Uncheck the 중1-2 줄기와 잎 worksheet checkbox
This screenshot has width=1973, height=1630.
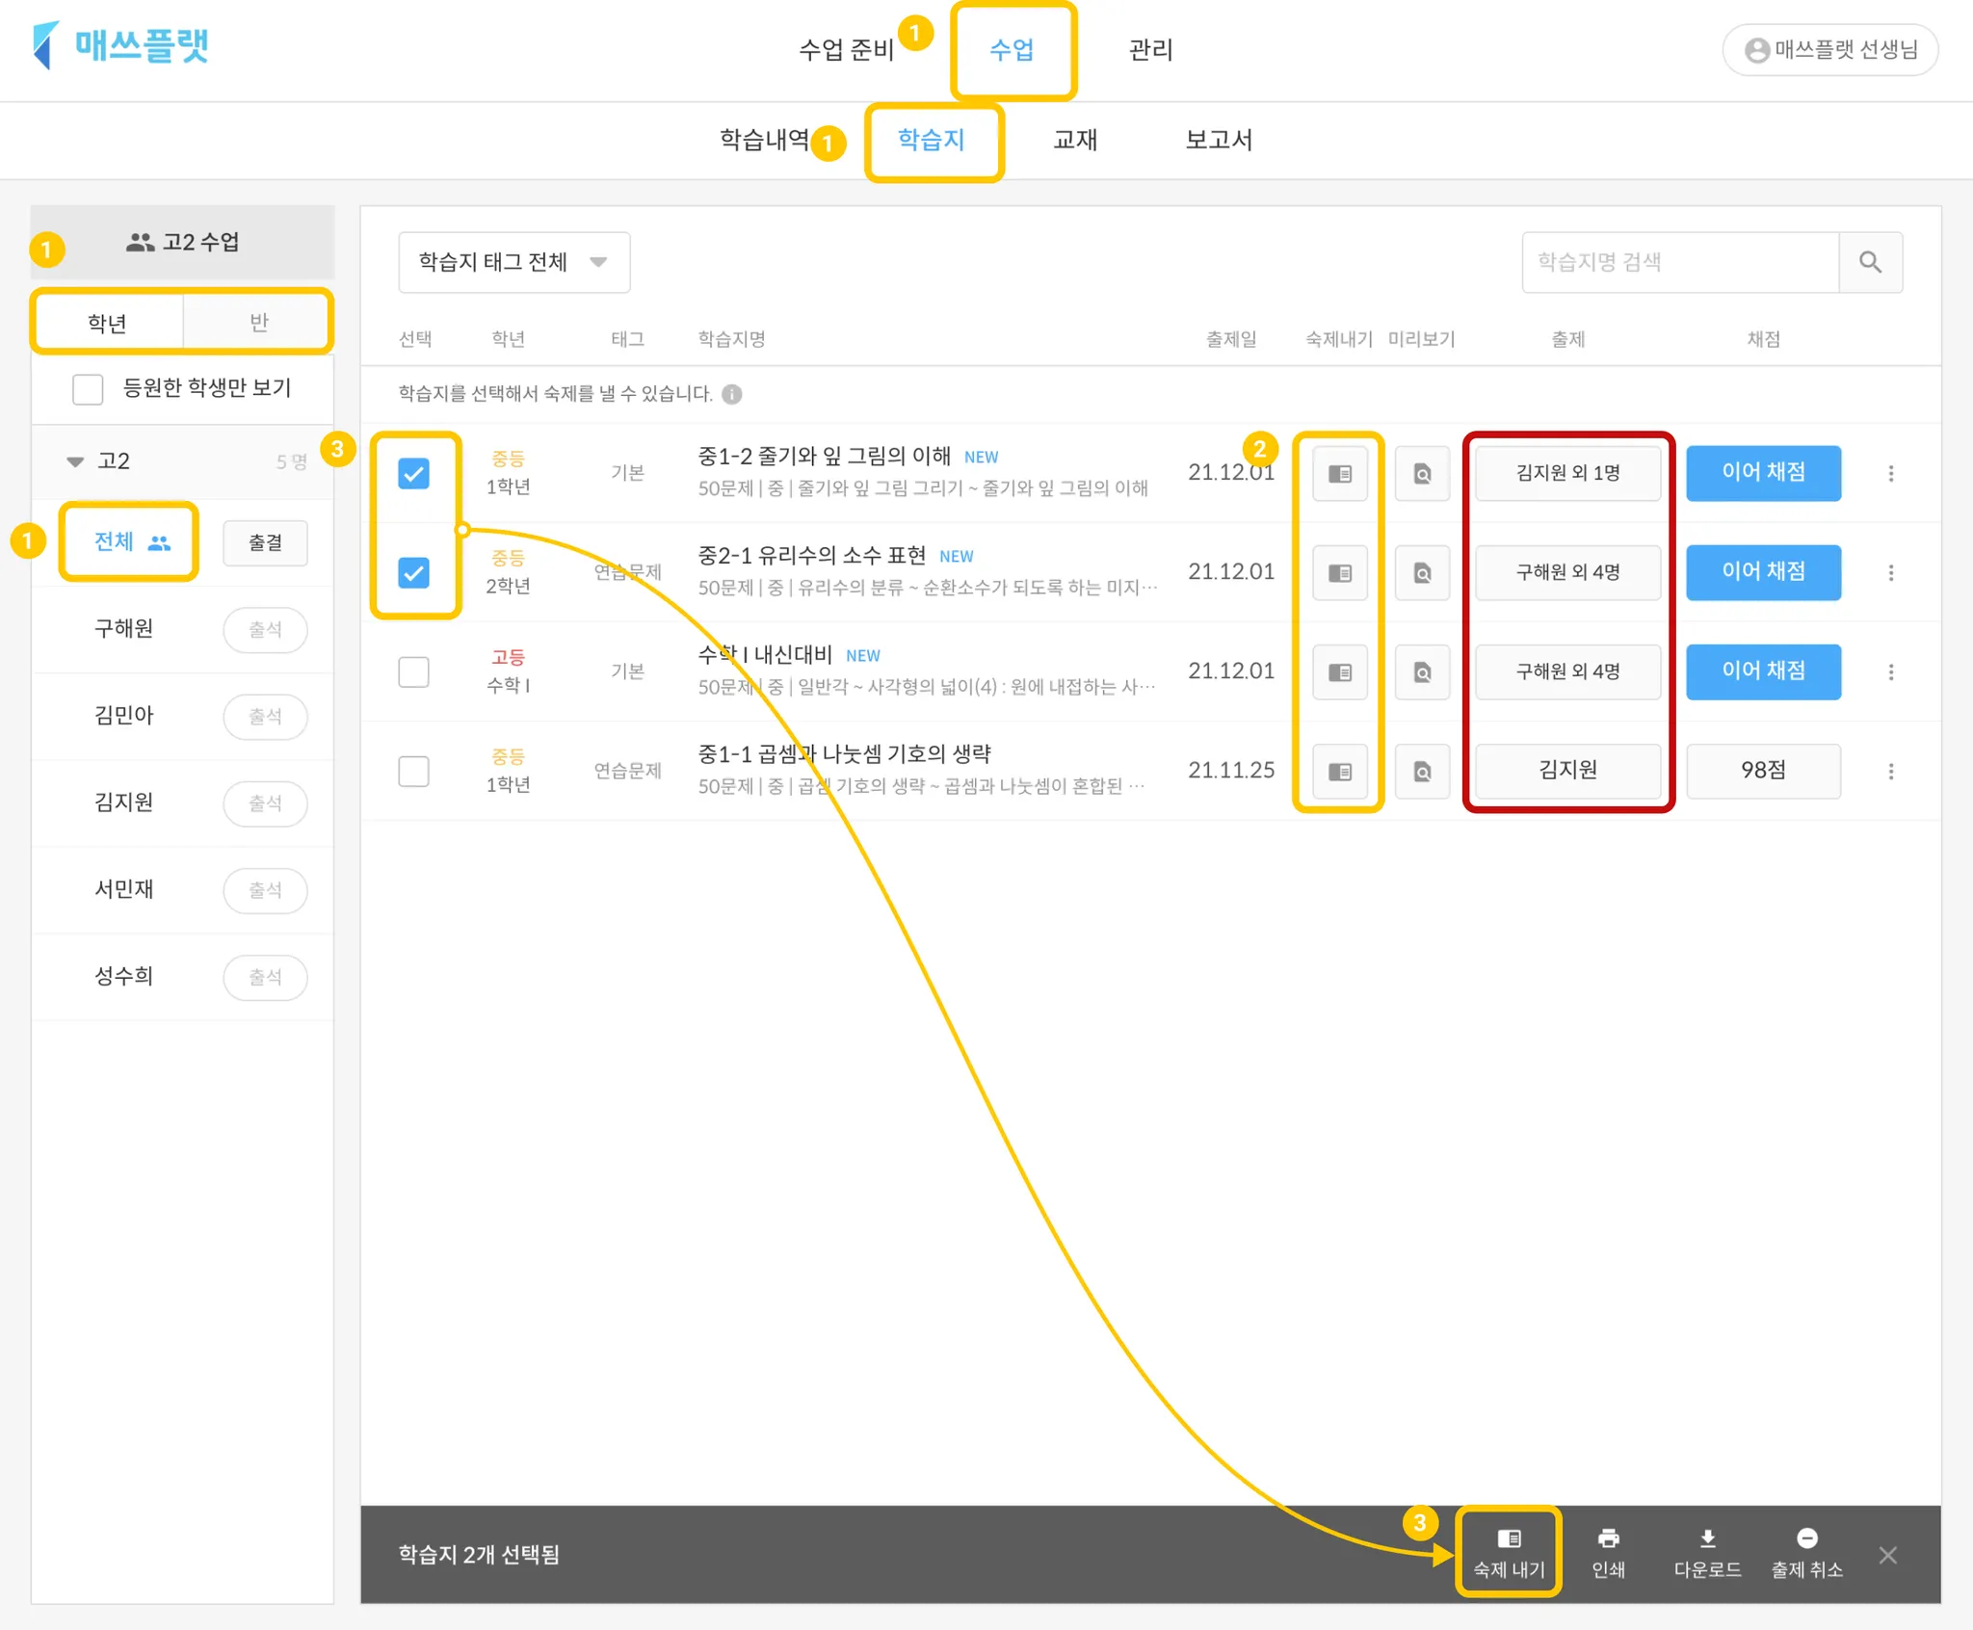coord(413,474)
